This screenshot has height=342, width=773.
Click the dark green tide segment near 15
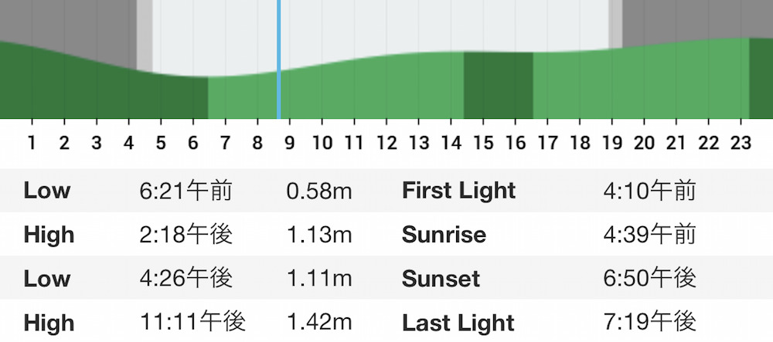(499, 85)
